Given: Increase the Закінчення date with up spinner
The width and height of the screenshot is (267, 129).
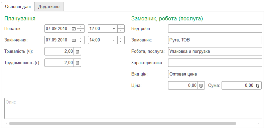Looking at the screenshot, I should point(81,38).
